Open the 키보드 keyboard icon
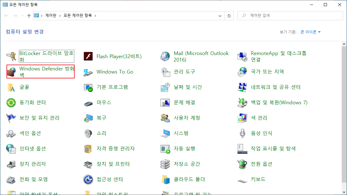Image resolution: width=347 pixels, height=195 pixels. (x=242, y=181)
